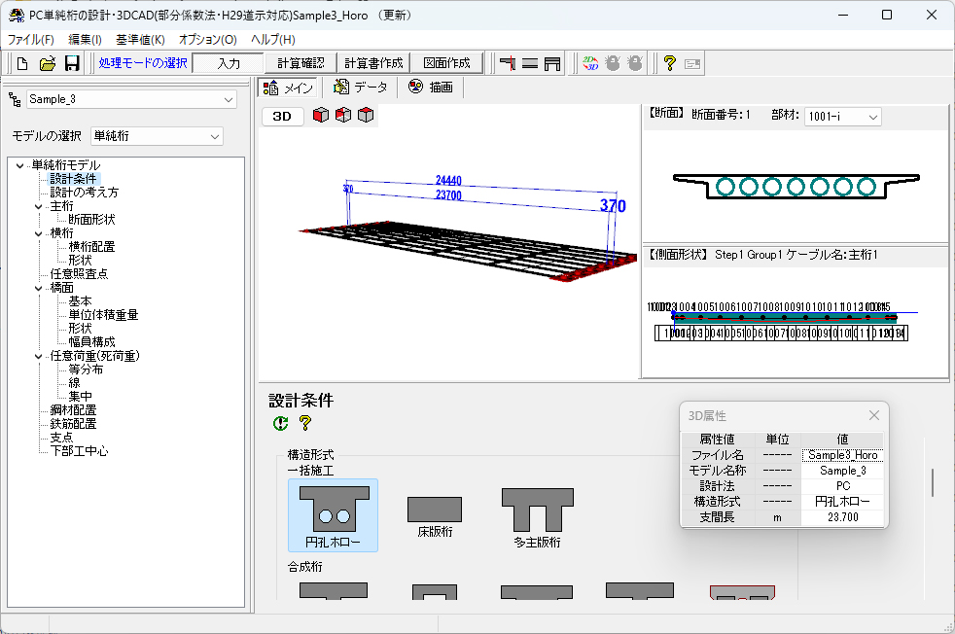
Task: Switch to the 描画 tab
Action: [431, 88]
